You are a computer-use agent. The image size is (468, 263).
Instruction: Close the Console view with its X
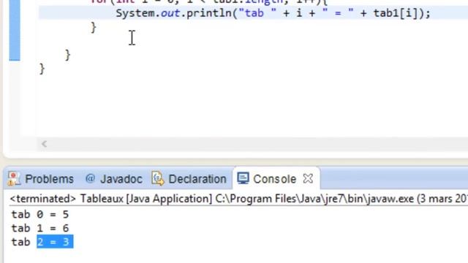tap(308, 178)
